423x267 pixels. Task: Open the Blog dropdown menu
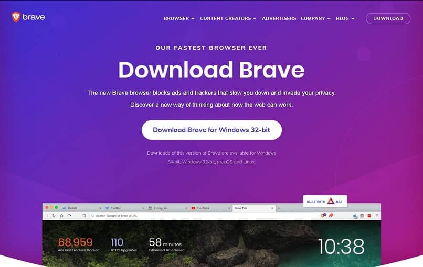click(345, 18)
